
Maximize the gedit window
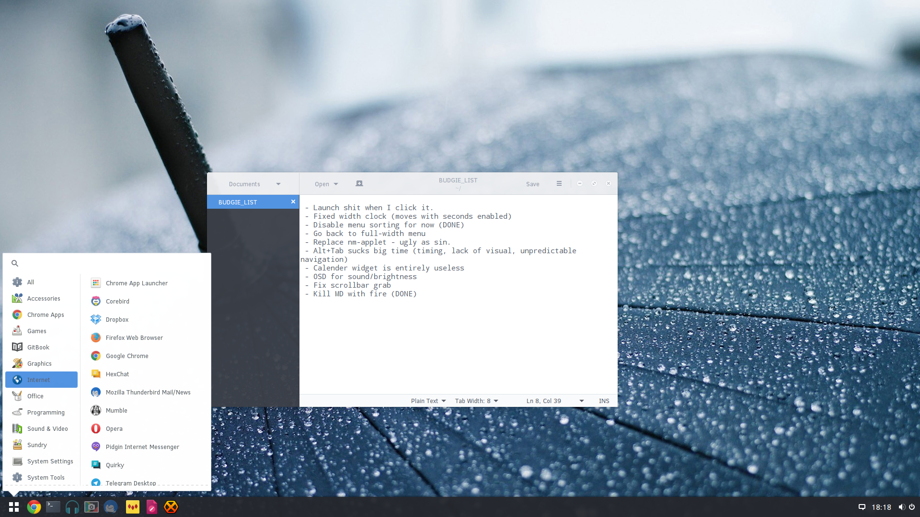594,184
